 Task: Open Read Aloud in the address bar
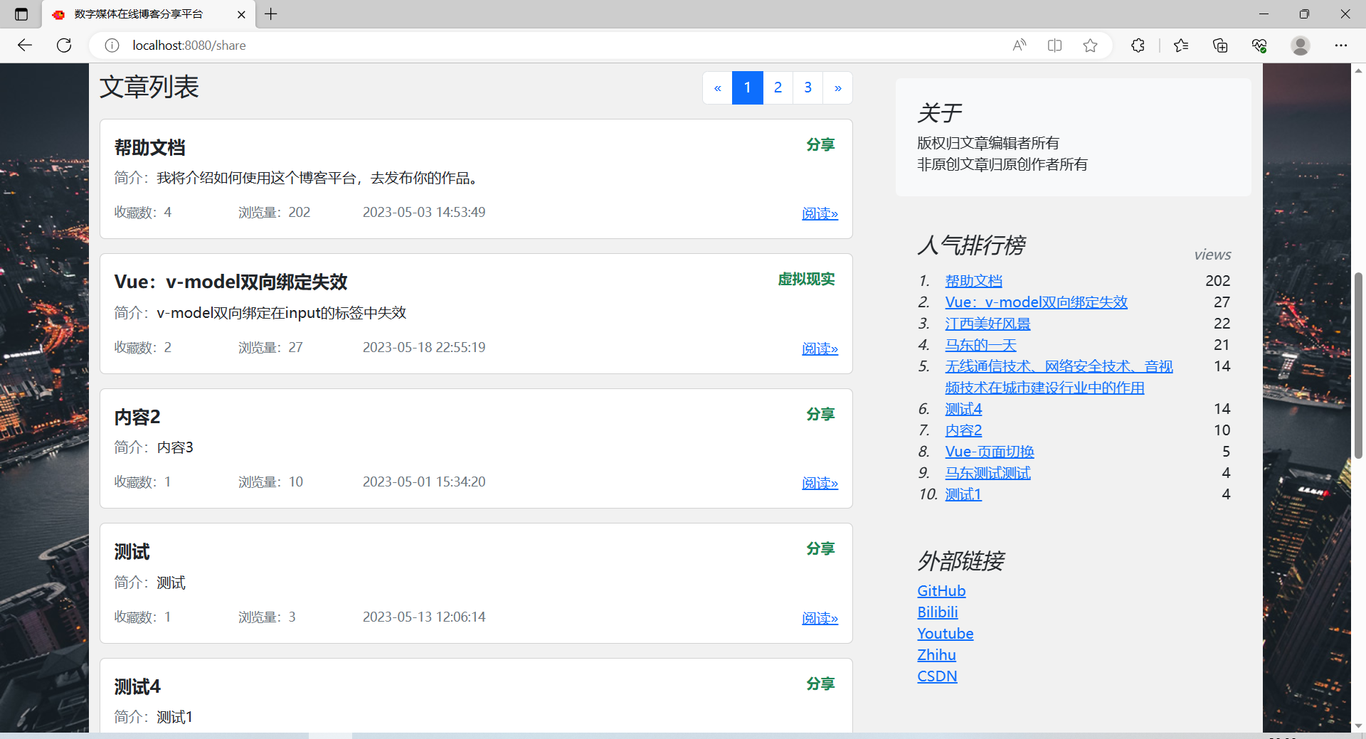tap(1019, 45)
